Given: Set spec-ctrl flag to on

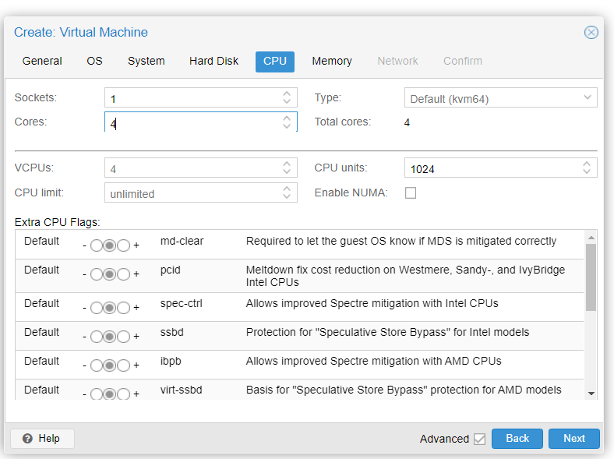Looking at the screenshot, I should click(123, 308).
